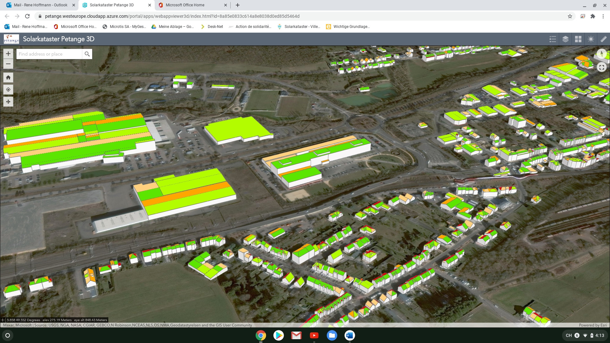Open the Basemap Gallery icon
610x343 pixels.
(x=578, y=39)
